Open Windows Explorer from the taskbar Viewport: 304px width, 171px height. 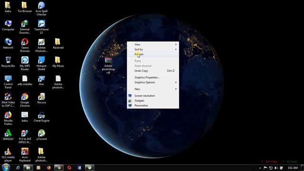pos(28,168)
